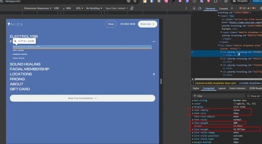Expand the font-family computed property
This screenshot has width=262, height=144.
[x=193, y=110]
